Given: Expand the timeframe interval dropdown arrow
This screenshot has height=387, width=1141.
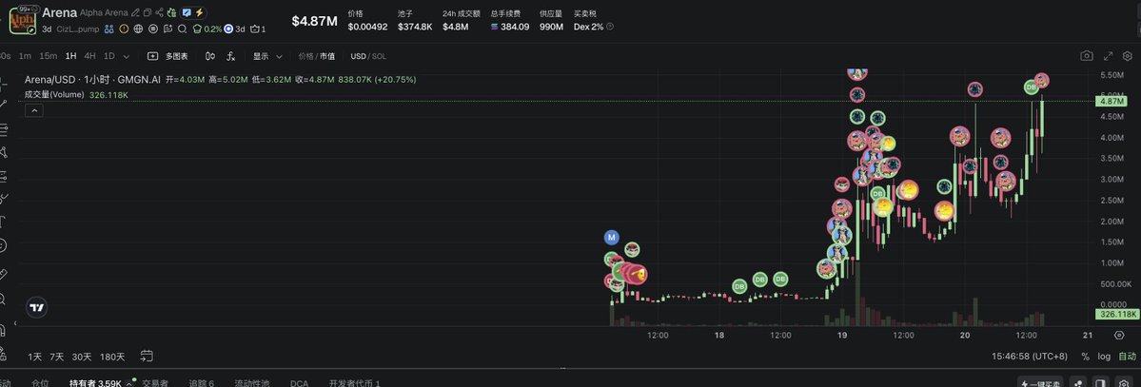Looking at the screenshot, I should point(127,56).
